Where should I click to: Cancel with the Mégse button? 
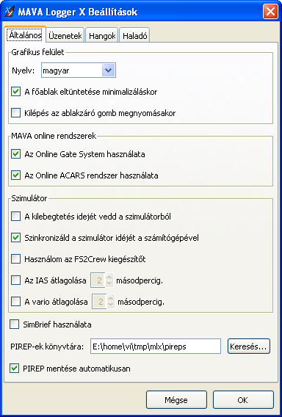176,399
